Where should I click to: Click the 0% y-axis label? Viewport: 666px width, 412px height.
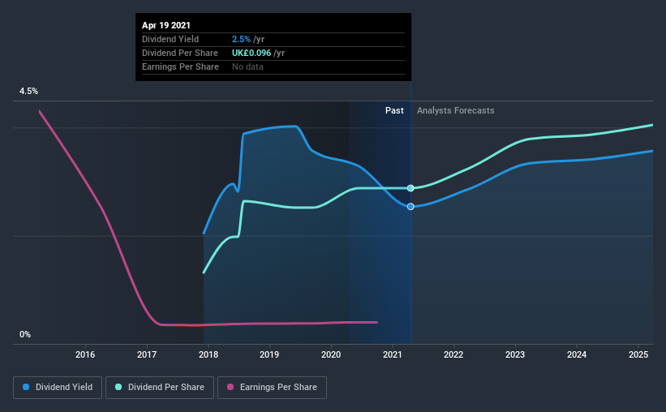click(25, 335)
